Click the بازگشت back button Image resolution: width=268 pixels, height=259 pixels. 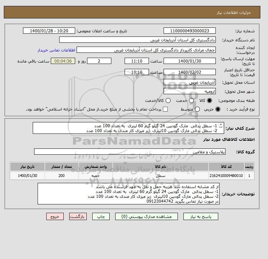pos(78,217)
